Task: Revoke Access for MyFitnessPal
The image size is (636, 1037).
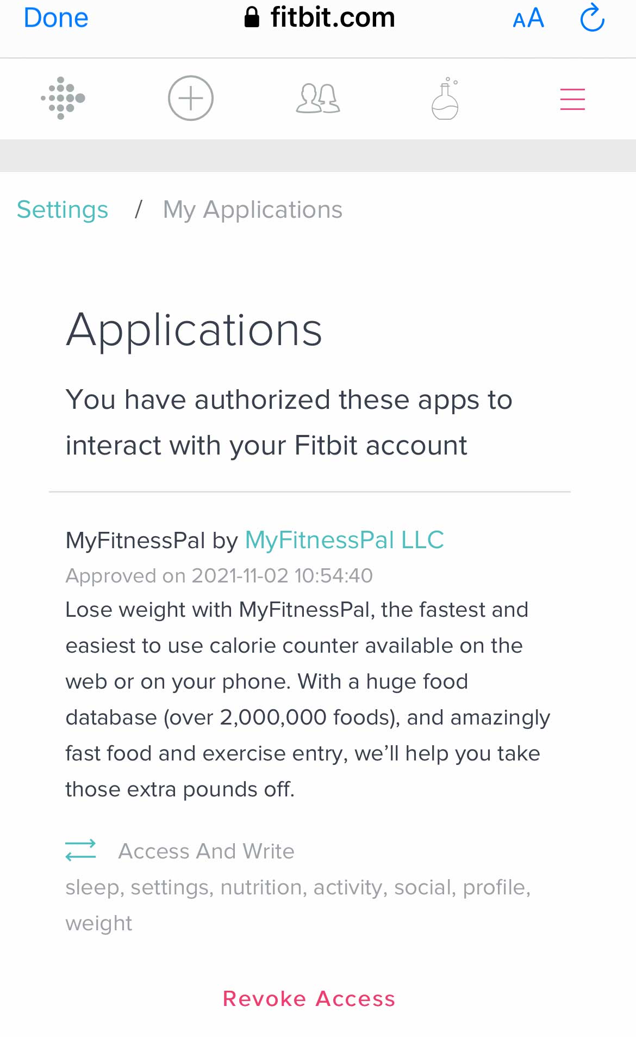Action: point(309,999)
